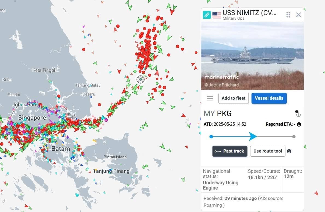Click the anchor question-mark icon near MY PKG
The image size is (325, 212).
tap(298, 113)
